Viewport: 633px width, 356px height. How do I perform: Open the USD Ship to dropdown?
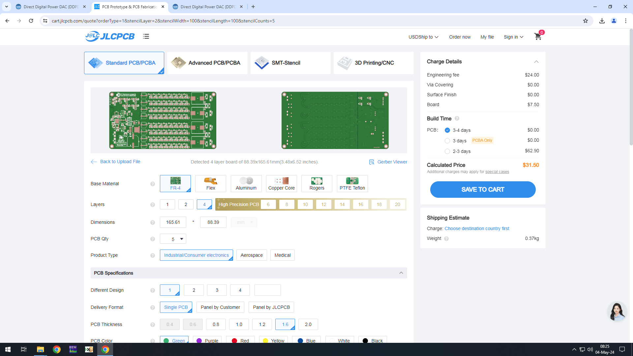(x=423, y=37)
